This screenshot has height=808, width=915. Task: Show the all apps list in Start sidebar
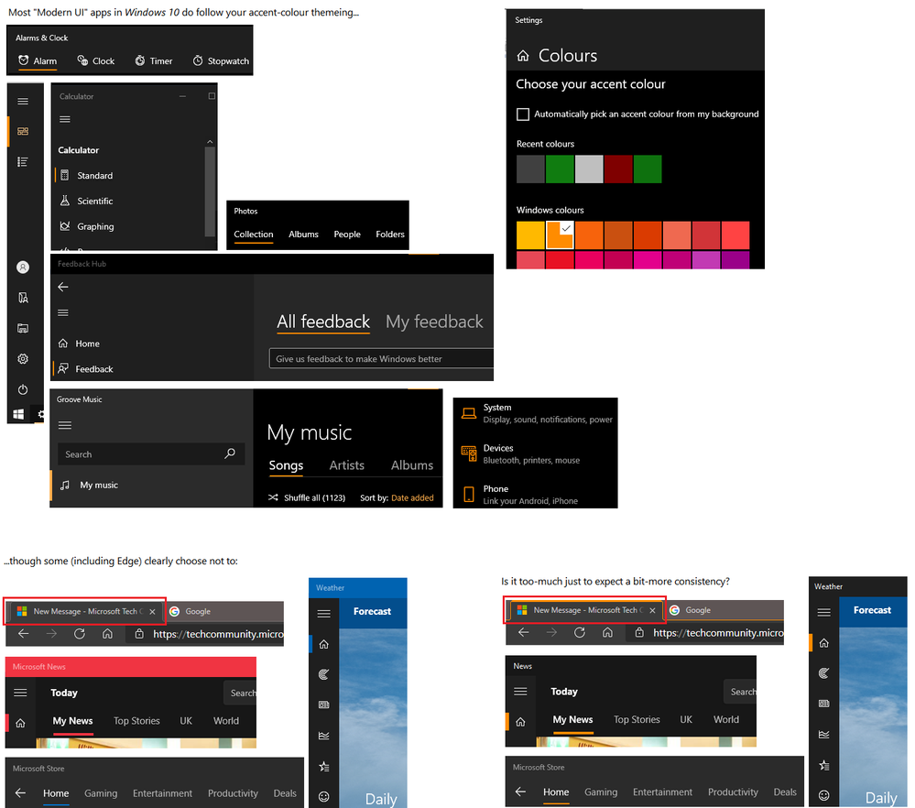pyautogui.click(x=23, y=162)
